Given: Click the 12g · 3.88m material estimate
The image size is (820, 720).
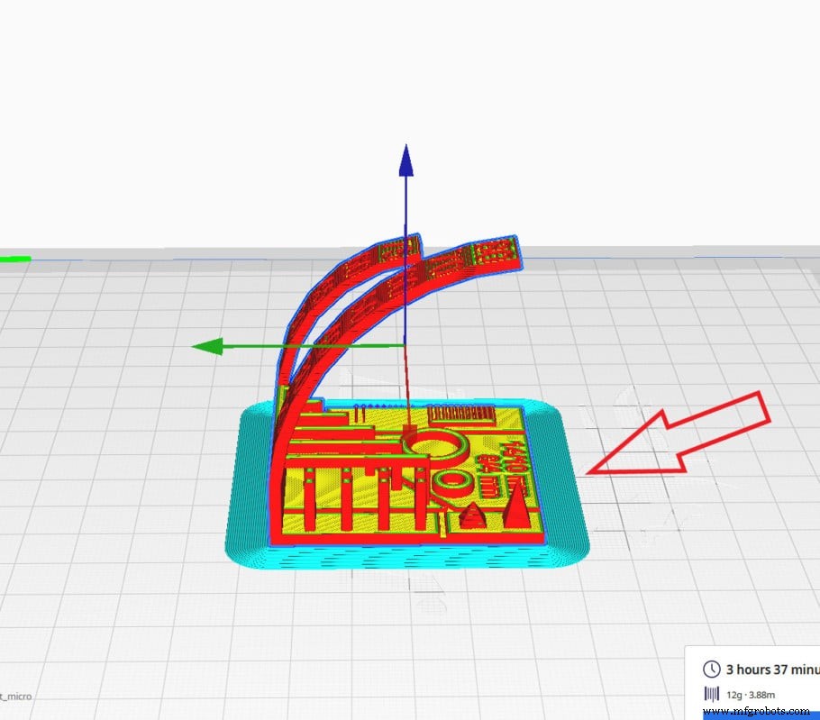Looking at the screenshot, I should click(x=751, y=695).
